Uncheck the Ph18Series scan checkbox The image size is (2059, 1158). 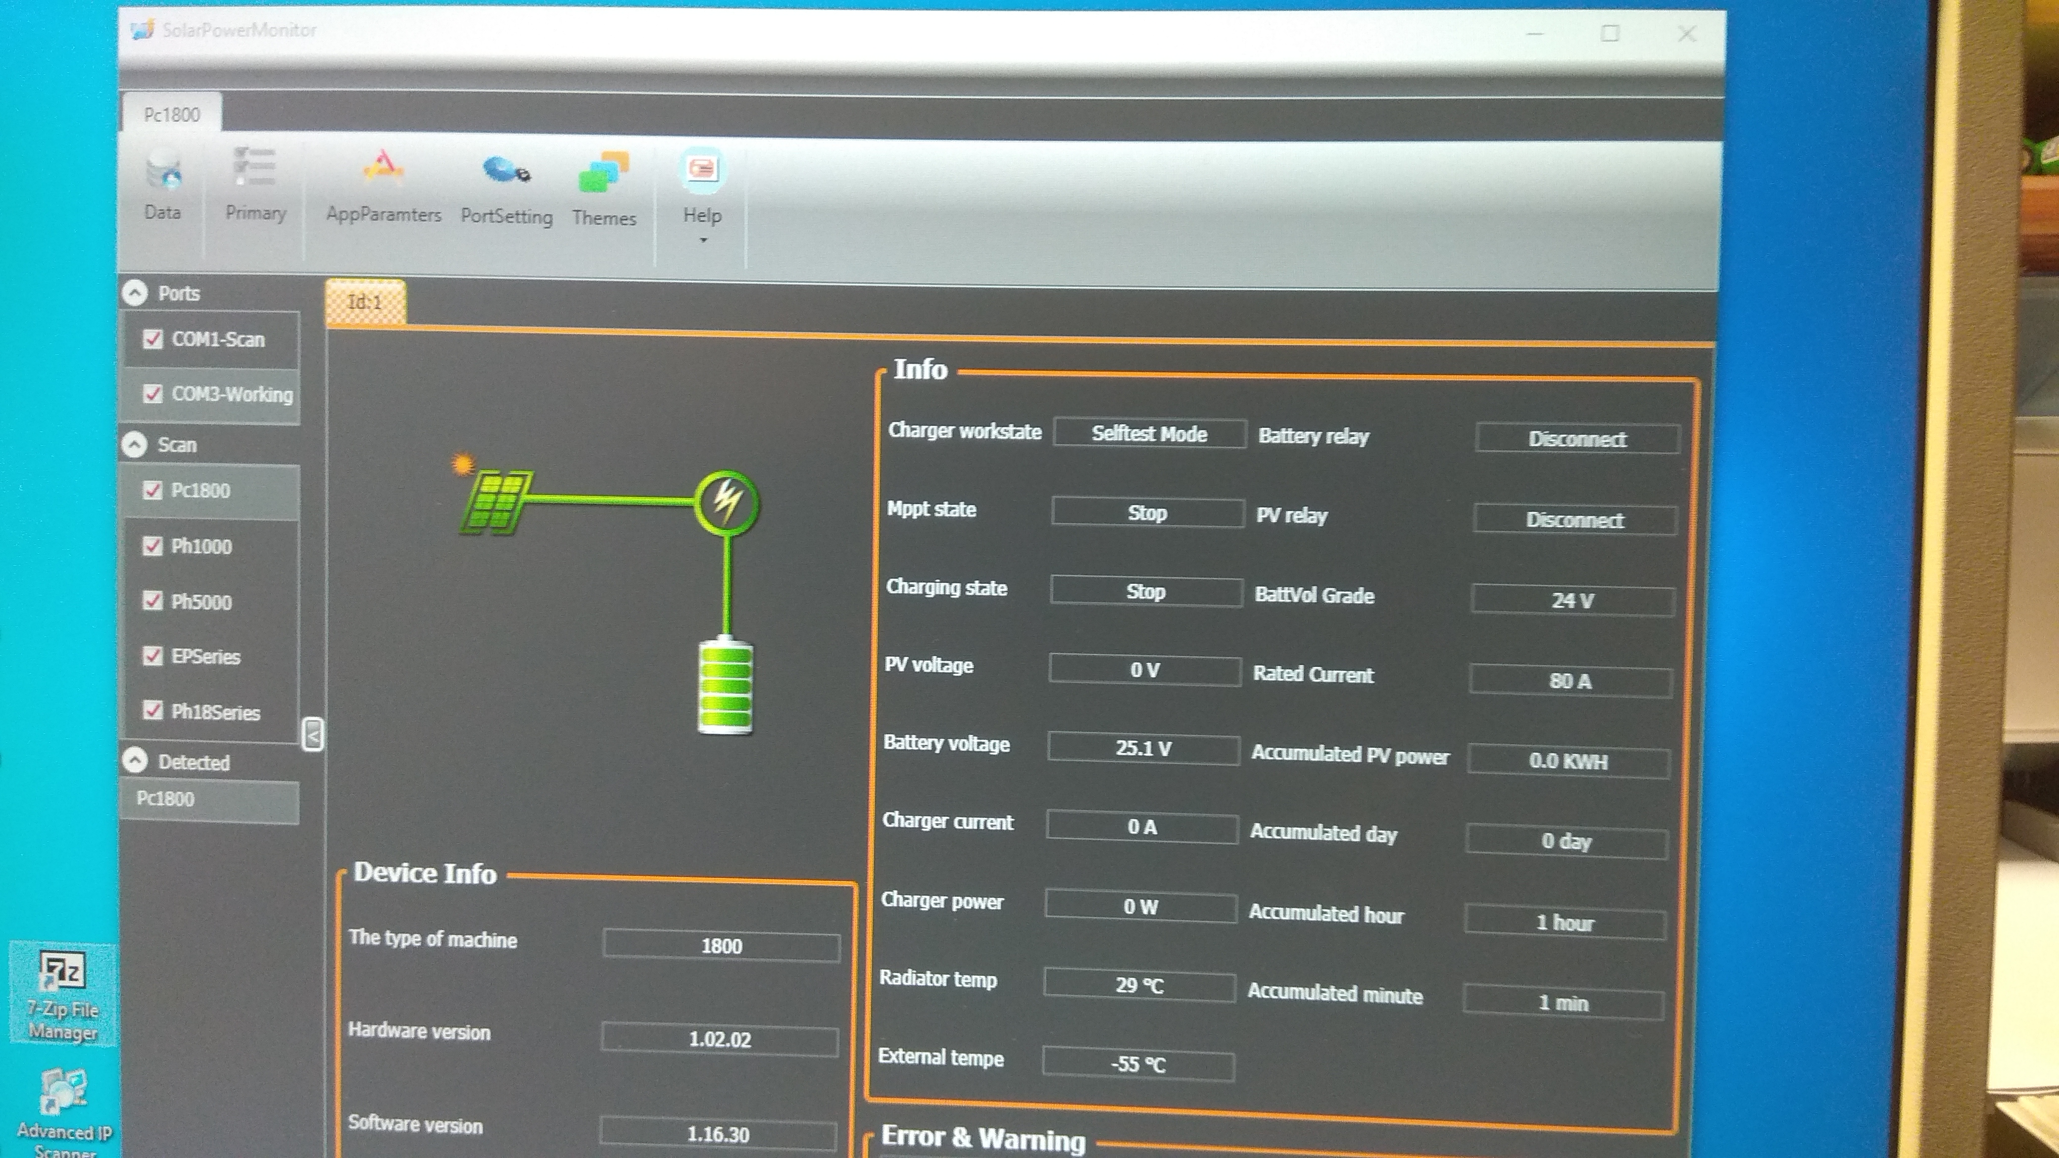pyautogui.click(x=152, y=711)
